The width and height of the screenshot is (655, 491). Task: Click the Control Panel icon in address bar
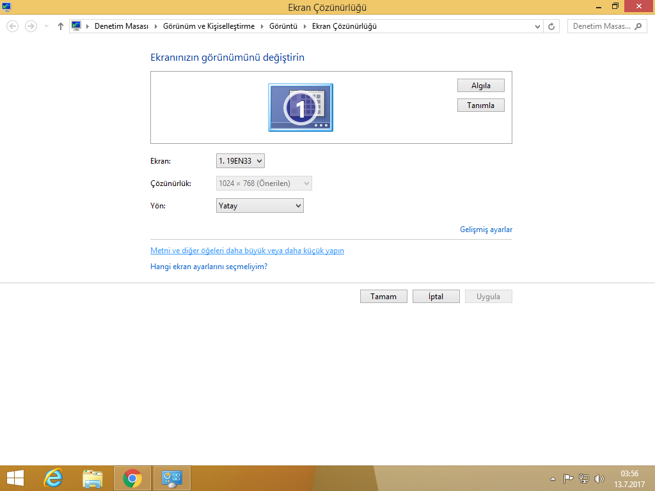tap(76, 26)
